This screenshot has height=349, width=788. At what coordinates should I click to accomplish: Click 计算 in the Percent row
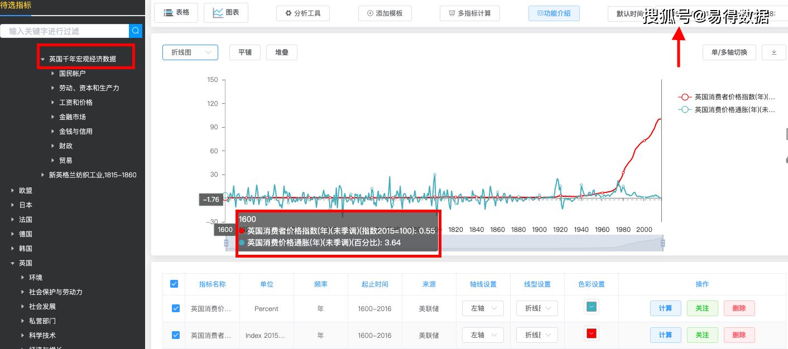coord(665,308)
